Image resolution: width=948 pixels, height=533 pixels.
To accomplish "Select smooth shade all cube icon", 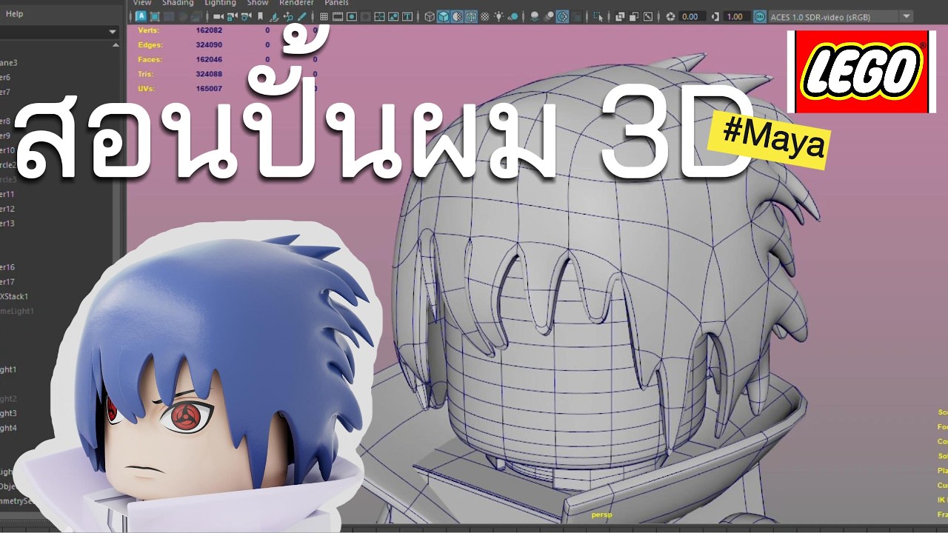I will click(443, 16).
